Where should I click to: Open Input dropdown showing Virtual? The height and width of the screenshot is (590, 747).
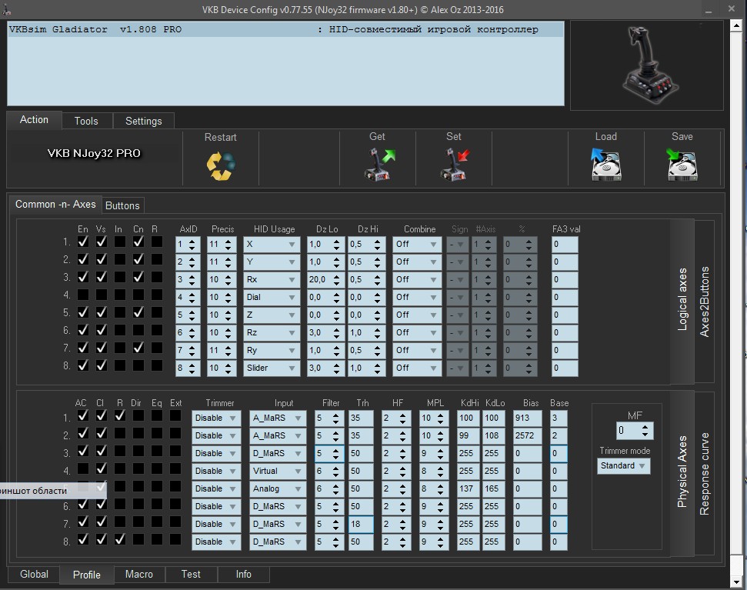pos(278,471)
